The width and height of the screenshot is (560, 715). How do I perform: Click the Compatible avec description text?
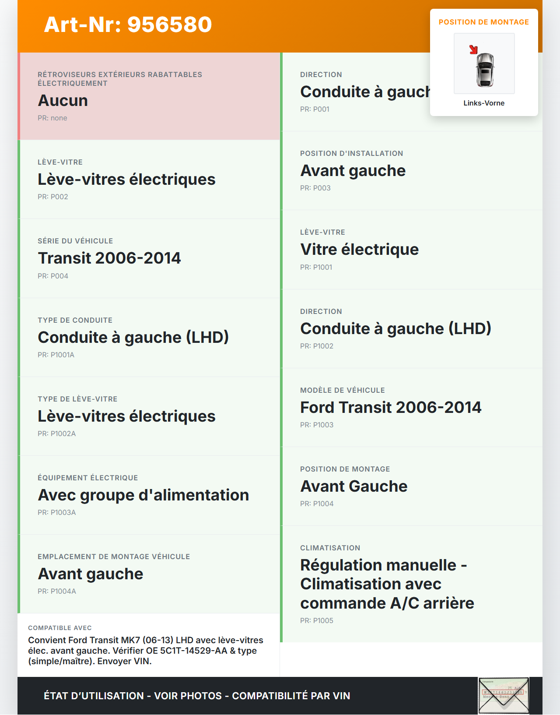point(146,651)
